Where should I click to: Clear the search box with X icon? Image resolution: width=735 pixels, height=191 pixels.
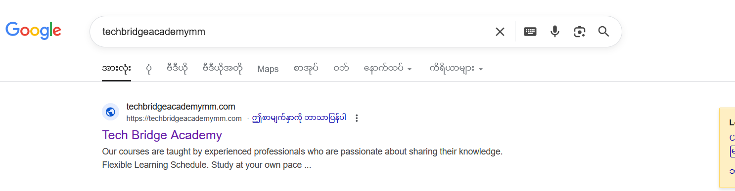click(500, 32)
